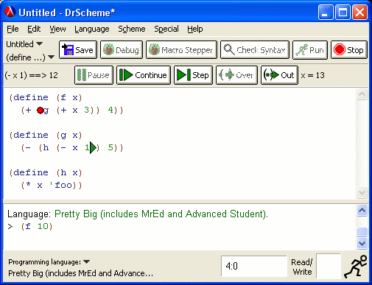Image resolution: width=372 pixels, height=285 pixels.
Task: Click the Save toolbar button
Action: [x=78, y=50]
